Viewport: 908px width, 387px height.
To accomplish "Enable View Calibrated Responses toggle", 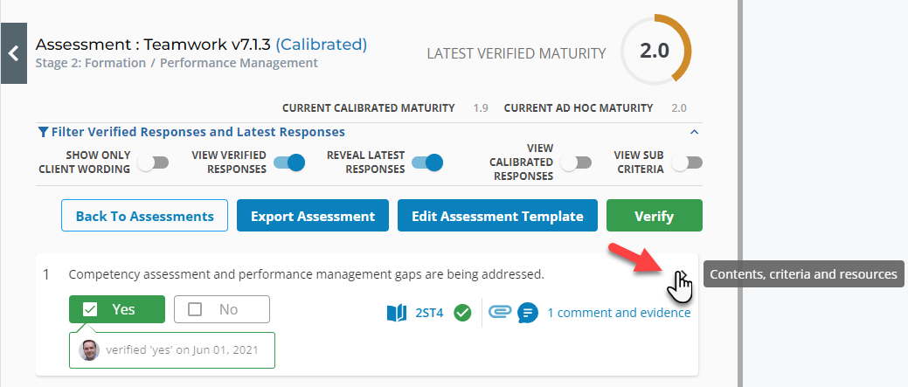I will coord(576,162).
